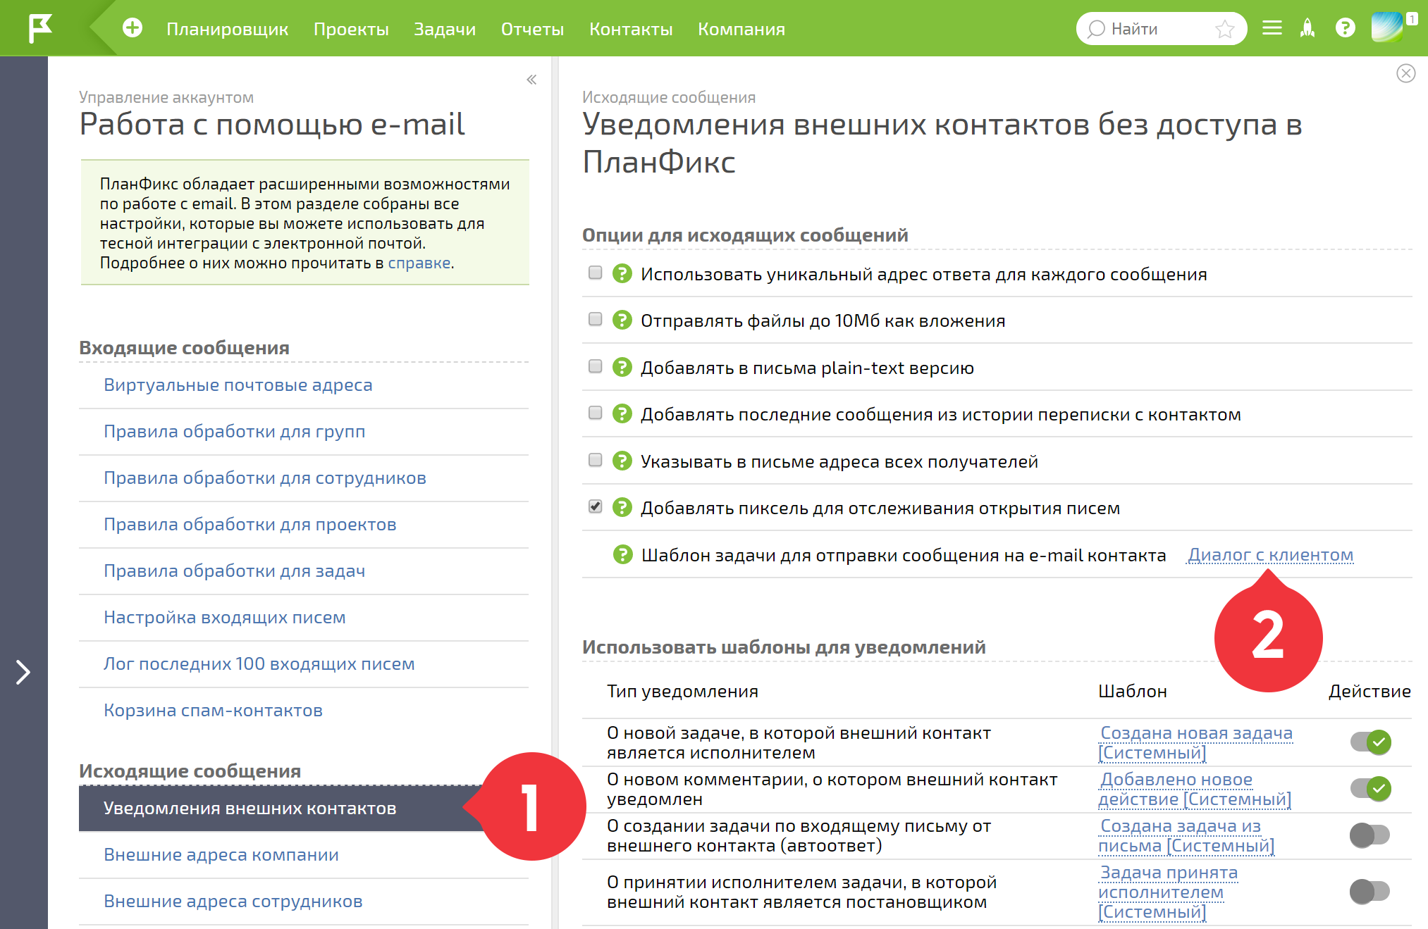Follow the справке link
The height and width of the screenshot is (929, 1428).
click(x=419, y=263)
